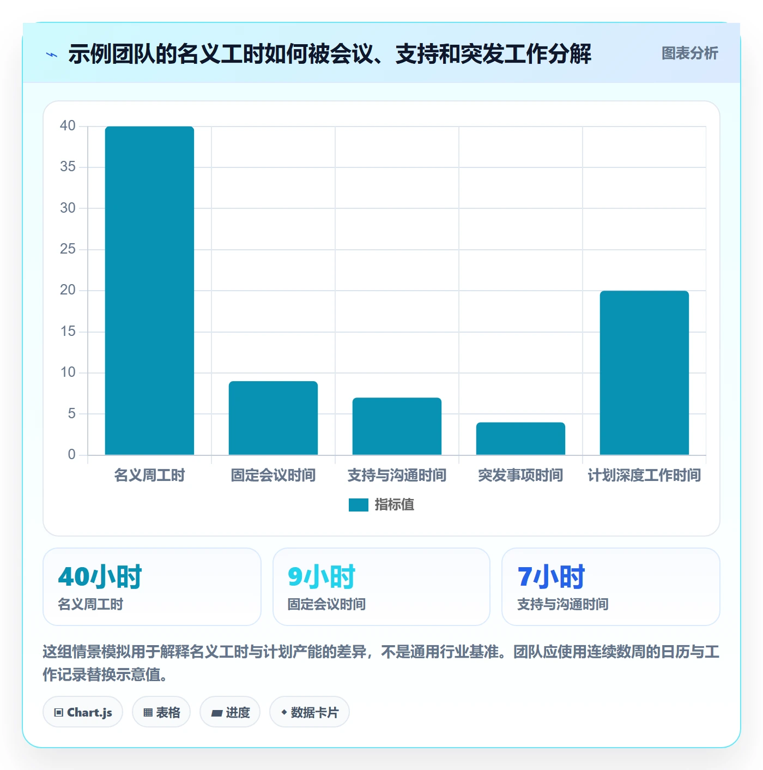Click the 突发事项时间 x-axis label
Image resolution: width=763 pixels, height=770 pixels.
(x=520, y=476)
